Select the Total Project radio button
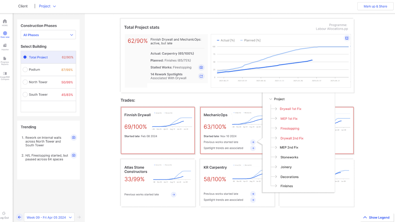395x222 pixels. coord(25,57)
